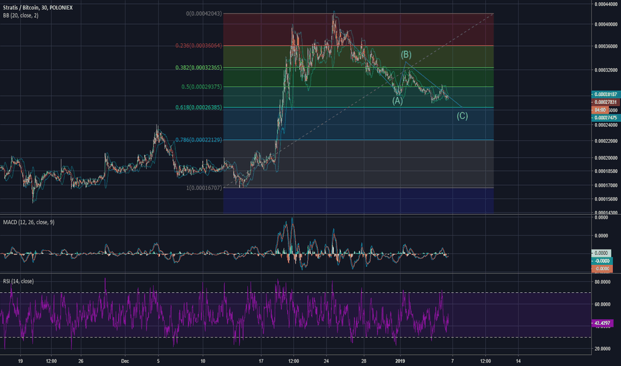
Task: Click the 24 date on the time axis
Action: click(326, 361)
